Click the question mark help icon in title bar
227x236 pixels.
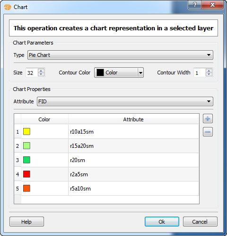[x=195, y=5]
